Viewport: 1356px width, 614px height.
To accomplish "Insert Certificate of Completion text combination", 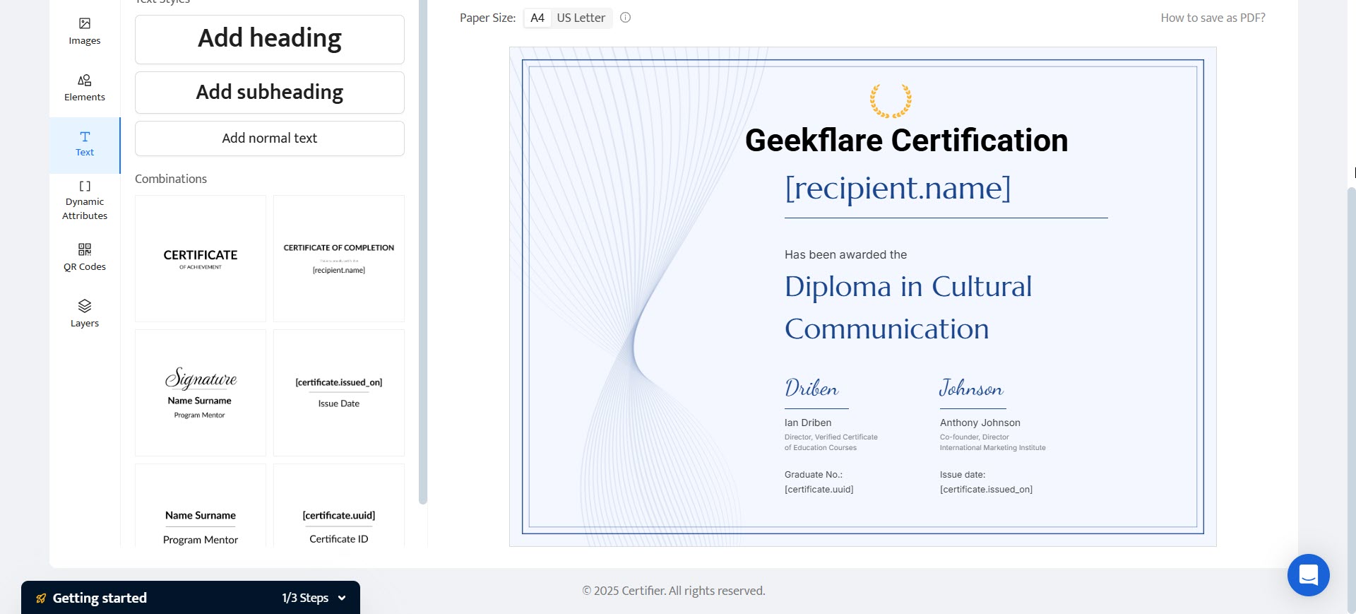I will coord(339,259).
